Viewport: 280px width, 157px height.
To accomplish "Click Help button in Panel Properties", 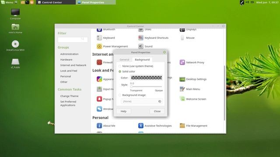I will 123,111.
